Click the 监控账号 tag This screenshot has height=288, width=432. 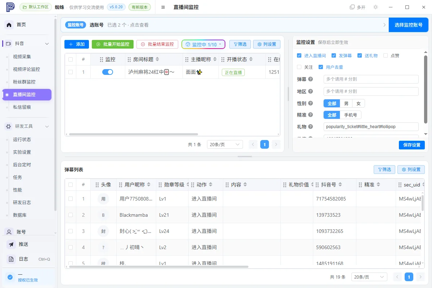(x=76, y=25)
